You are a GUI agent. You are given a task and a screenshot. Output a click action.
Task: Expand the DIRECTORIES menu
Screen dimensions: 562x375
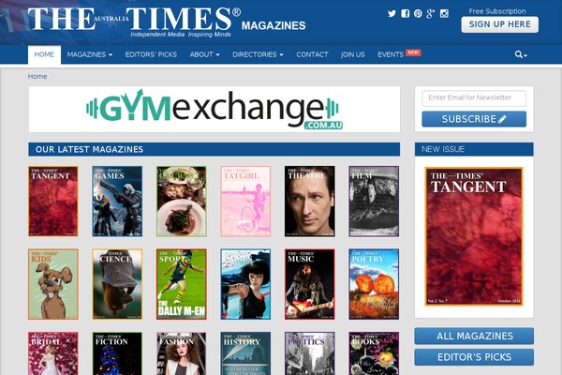pos(258,54)
